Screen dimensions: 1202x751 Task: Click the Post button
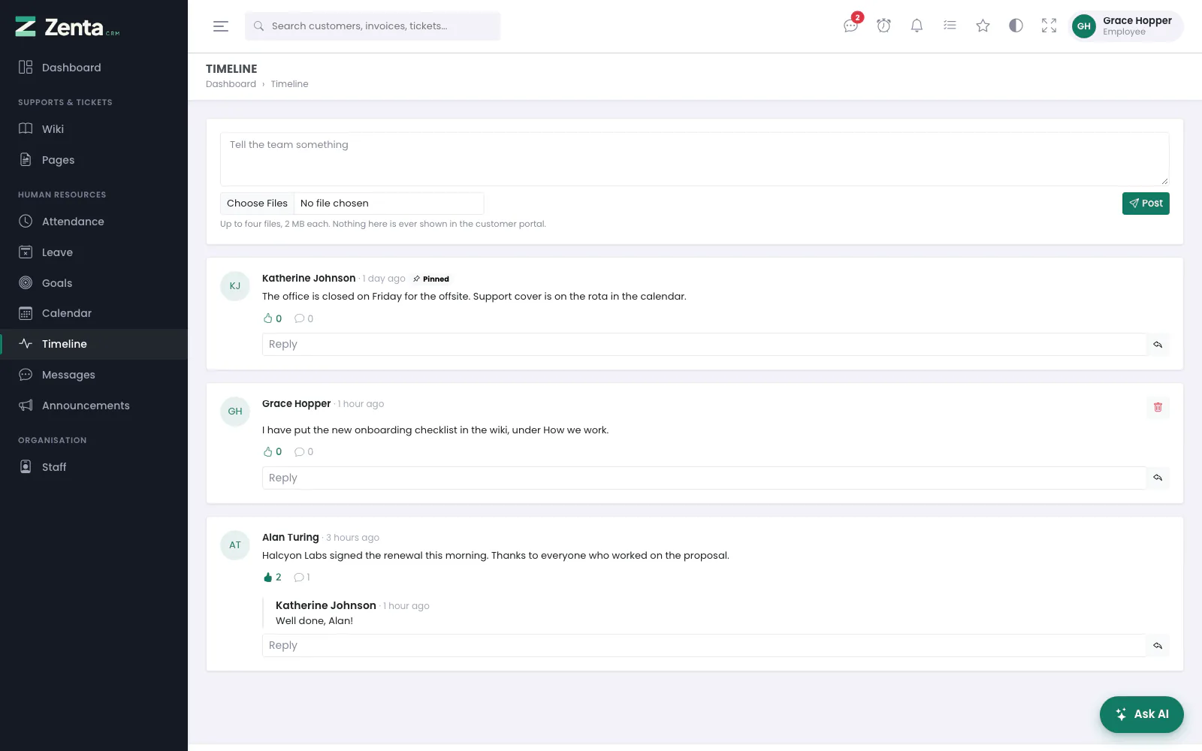[x=1146, y=204]
